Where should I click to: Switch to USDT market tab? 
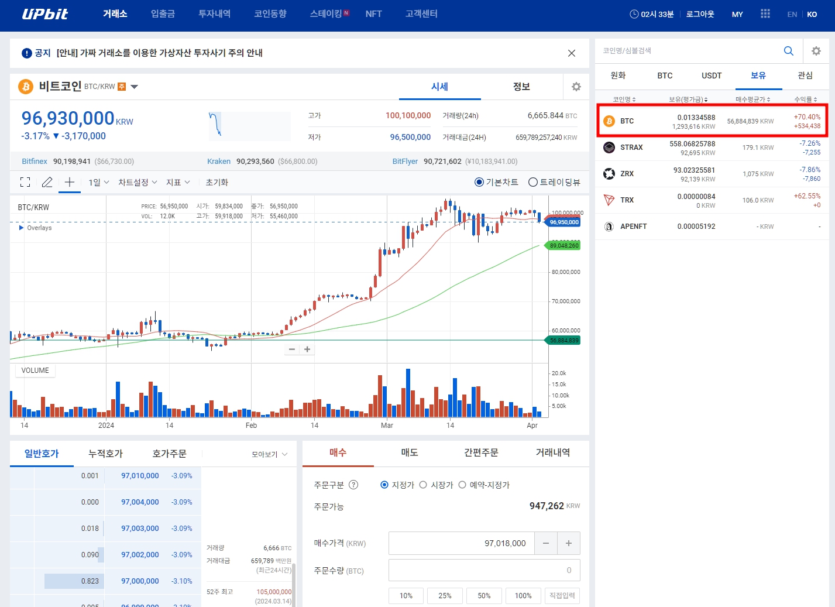pyautogui.click(x=712, y=76)
